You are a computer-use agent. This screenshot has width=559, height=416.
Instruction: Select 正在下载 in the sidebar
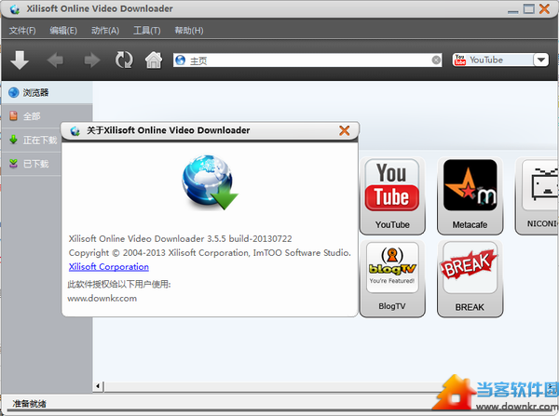32,140
